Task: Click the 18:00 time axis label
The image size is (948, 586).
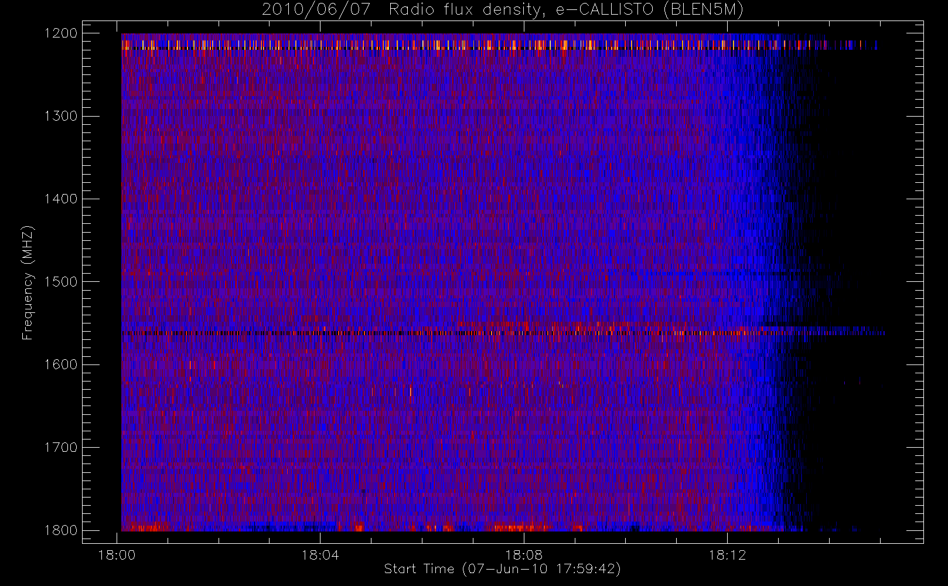Action: tap(117, 555)
